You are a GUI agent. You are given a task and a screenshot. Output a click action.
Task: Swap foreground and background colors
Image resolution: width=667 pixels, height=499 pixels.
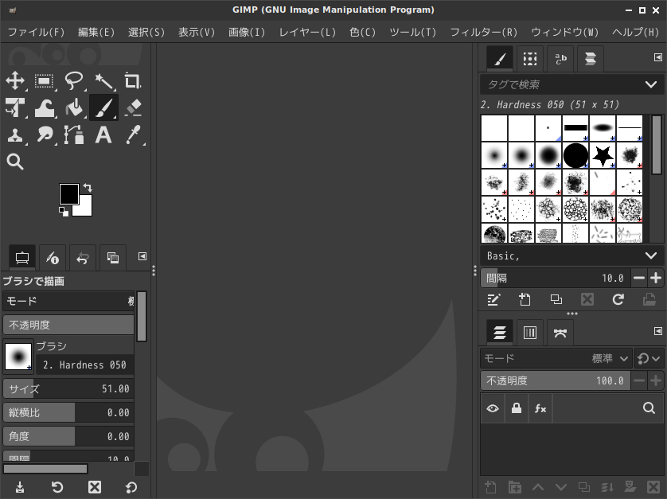pos(87,188)
